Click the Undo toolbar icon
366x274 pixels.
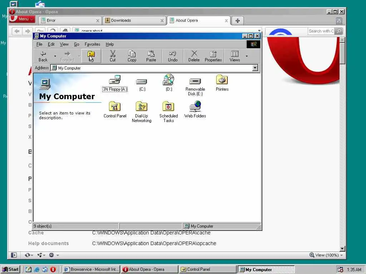[x=173, y=56]
